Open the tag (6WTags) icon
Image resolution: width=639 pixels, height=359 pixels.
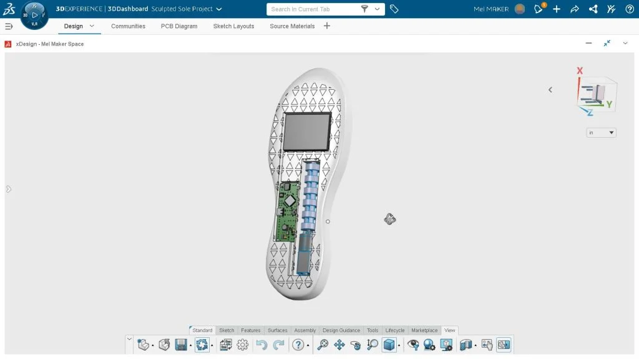tap(394, 9)
